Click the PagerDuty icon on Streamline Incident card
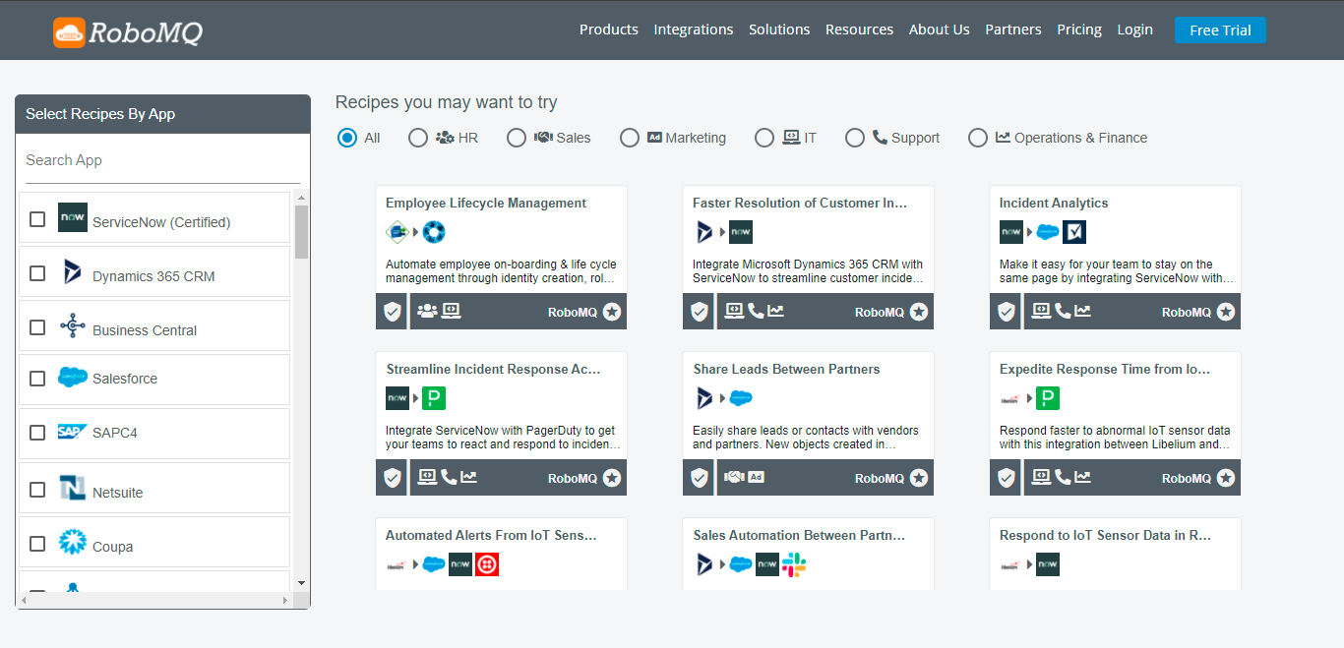This screenshot has width=1344, height=648. coord(434,398)
